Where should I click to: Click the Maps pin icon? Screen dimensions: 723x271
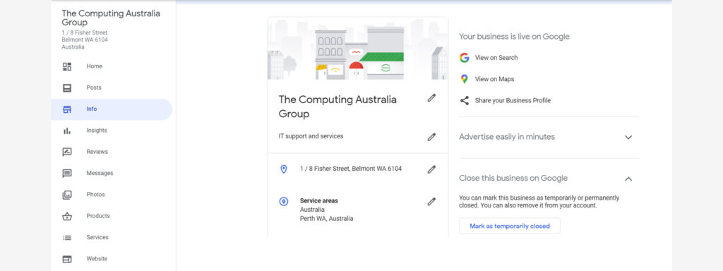point(465,79)
